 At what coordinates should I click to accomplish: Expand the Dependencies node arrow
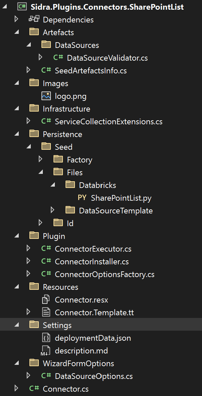click(16, 19)
